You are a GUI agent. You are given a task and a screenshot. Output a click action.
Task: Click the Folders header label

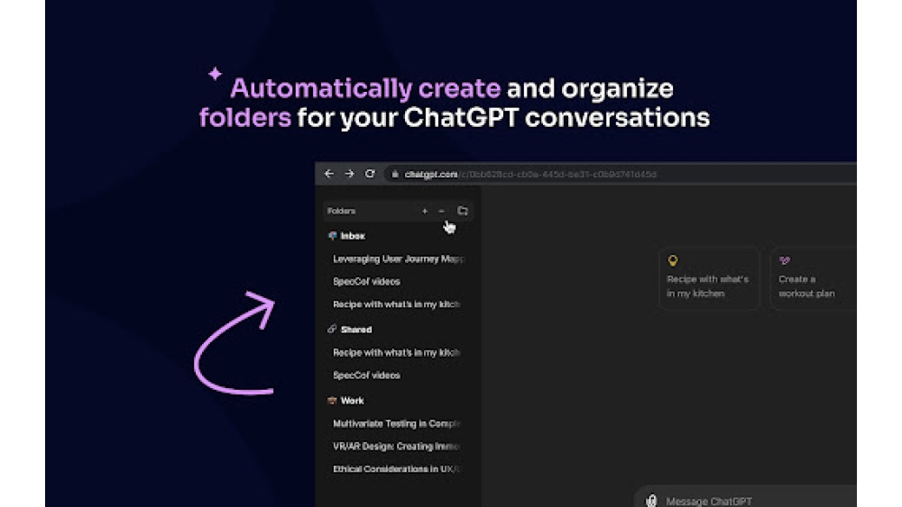(x=342, y=212)
